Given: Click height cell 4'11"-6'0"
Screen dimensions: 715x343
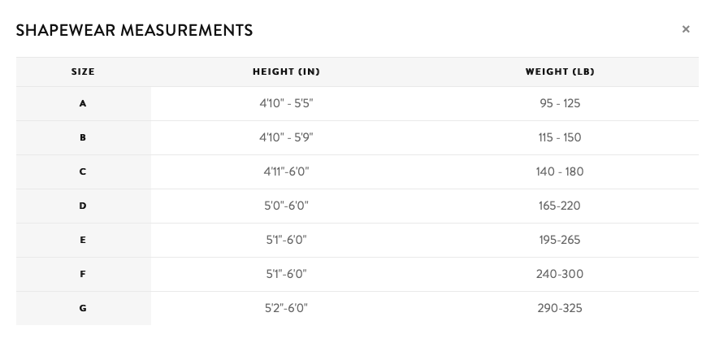Looking at the screenshot, I should pos(286,172).
